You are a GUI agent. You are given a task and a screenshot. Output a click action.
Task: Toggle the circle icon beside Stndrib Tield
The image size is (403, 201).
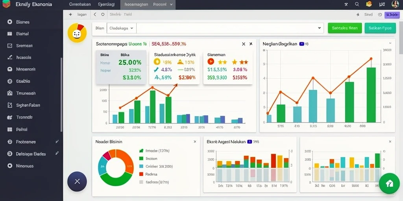pos(103,15)
